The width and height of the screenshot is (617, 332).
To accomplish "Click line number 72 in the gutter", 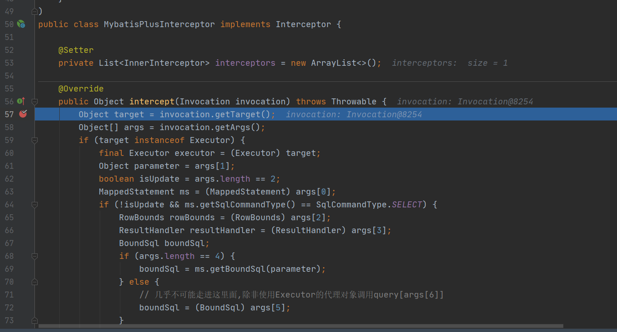I will [9, 308].
